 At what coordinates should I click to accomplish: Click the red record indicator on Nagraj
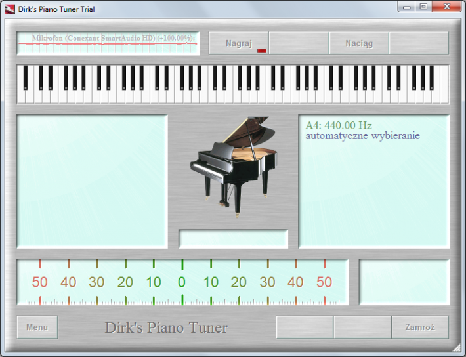[x=262, y=51]
